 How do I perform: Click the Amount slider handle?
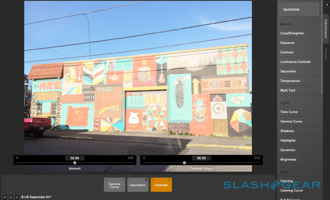pyautogui.click(x=75, y=163)
